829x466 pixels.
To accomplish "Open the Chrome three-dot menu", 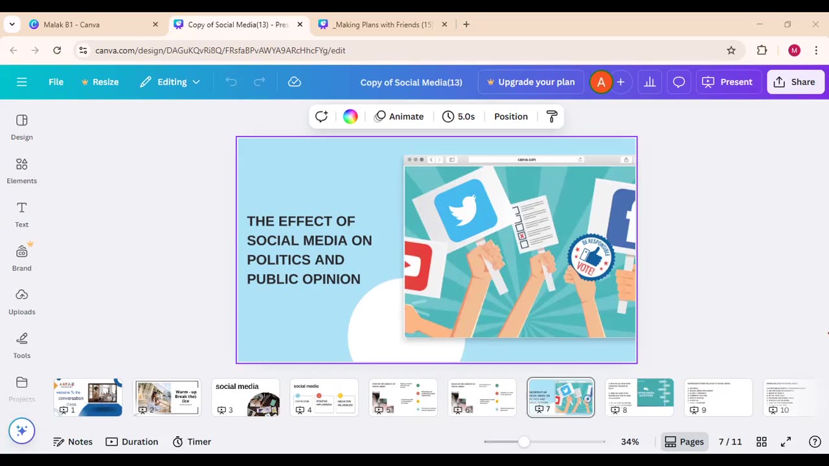I will [816, 50].
